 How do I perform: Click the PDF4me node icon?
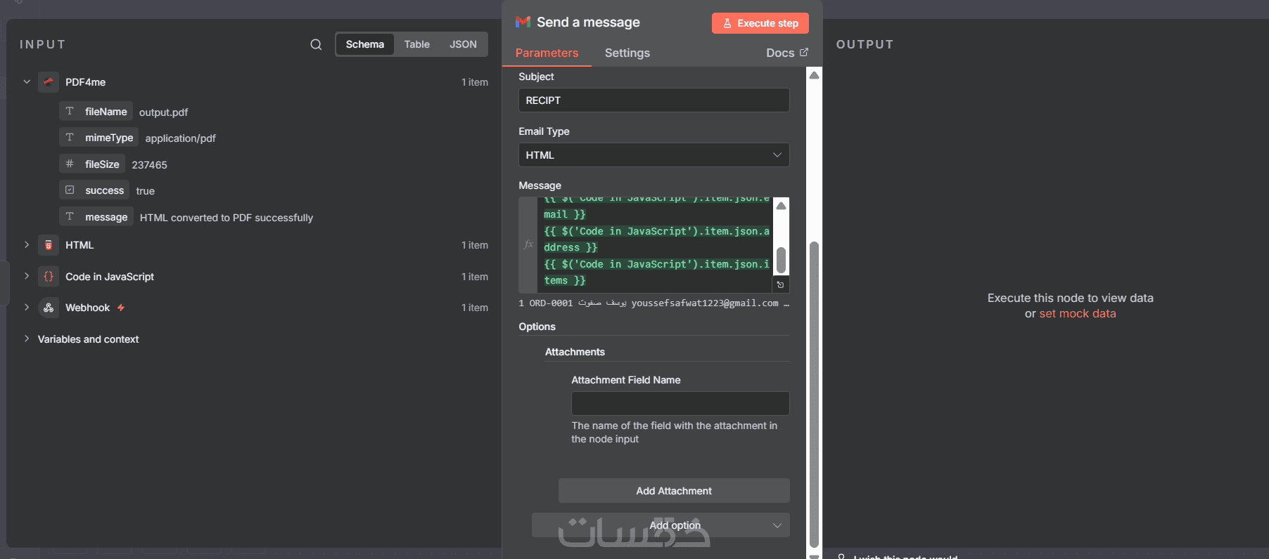[49, 82]
